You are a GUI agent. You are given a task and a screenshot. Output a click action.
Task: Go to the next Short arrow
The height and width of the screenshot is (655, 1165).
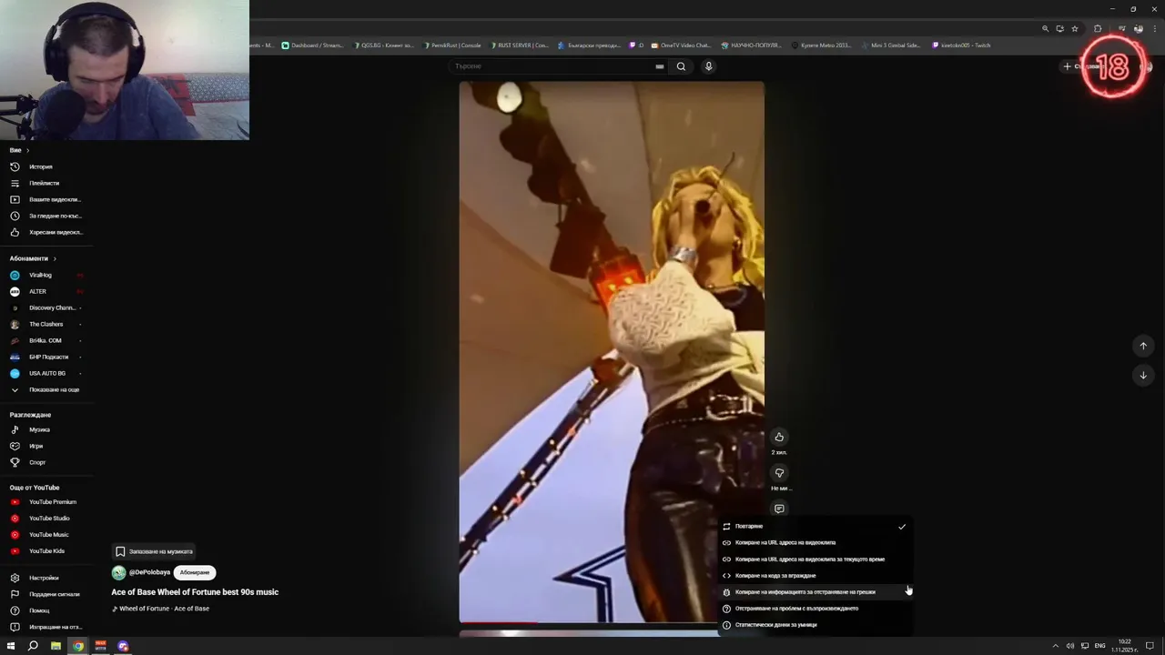tap(1143, 375)
